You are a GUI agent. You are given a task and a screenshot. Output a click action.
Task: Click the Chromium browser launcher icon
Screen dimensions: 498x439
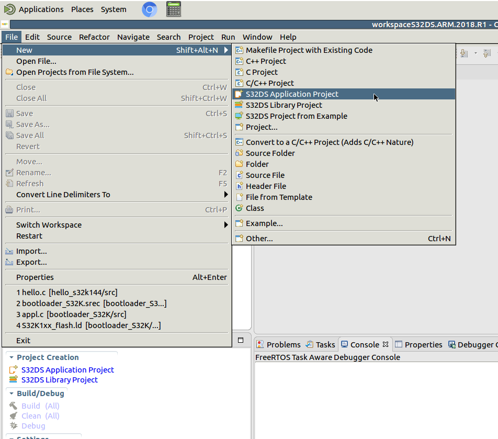coord(149,9)
